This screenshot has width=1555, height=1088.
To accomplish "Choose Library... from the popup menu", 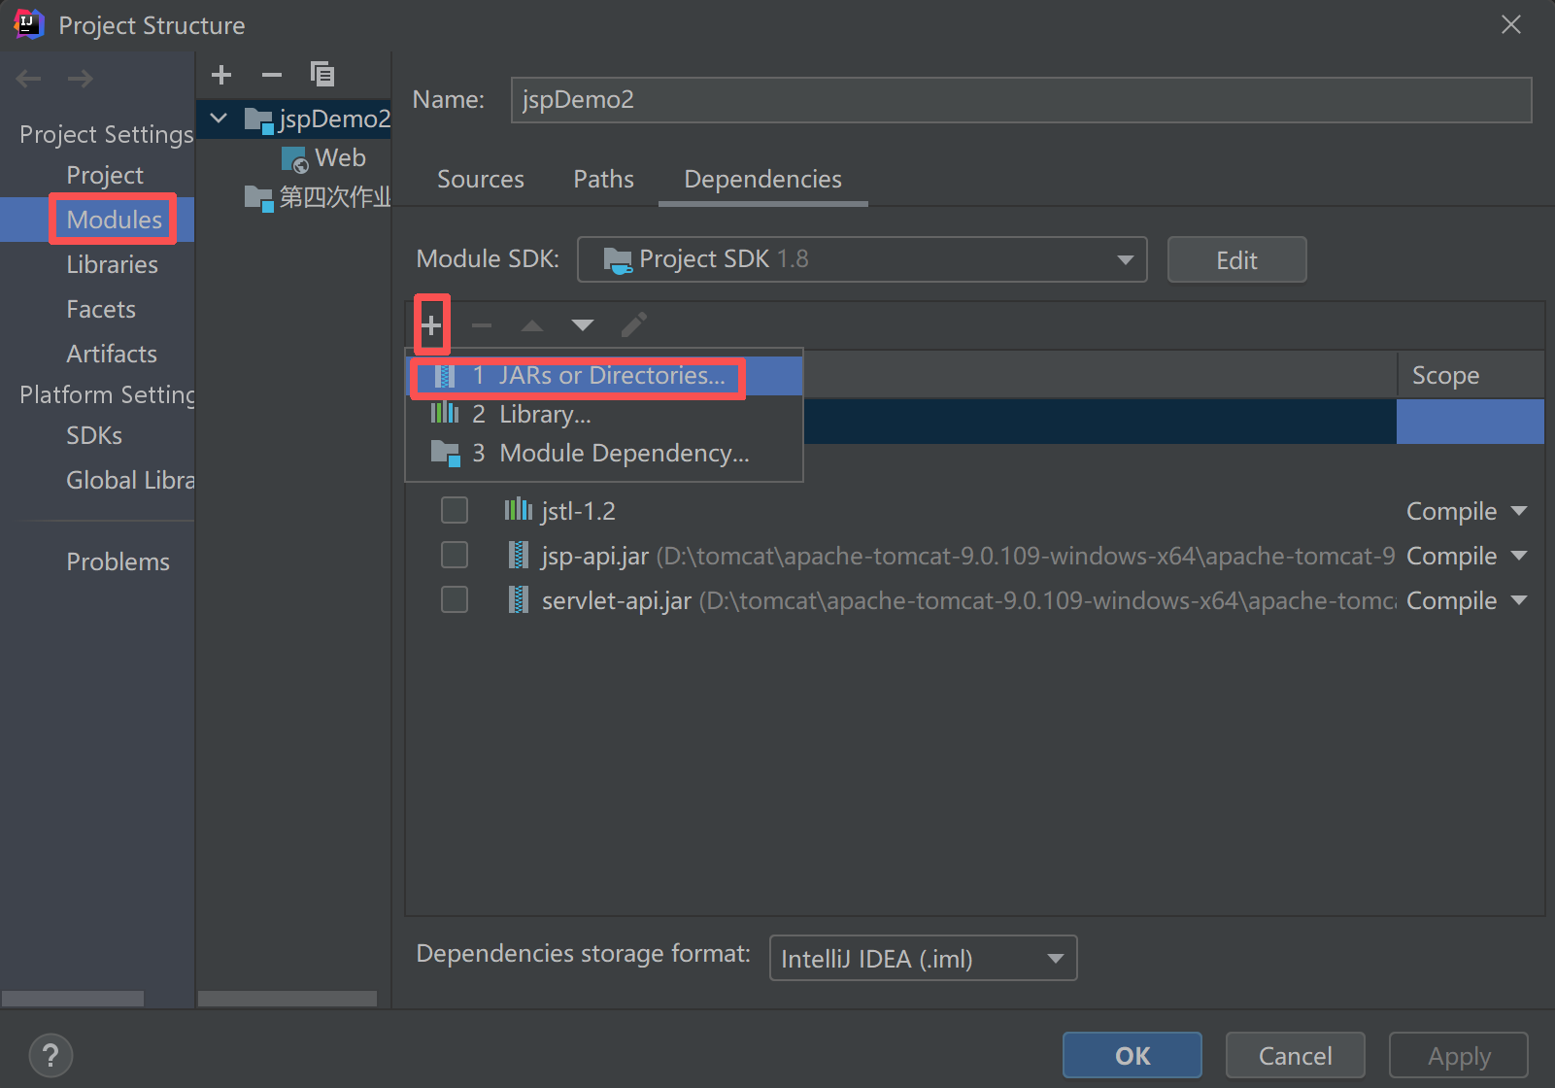I will (x=604, y=415).
